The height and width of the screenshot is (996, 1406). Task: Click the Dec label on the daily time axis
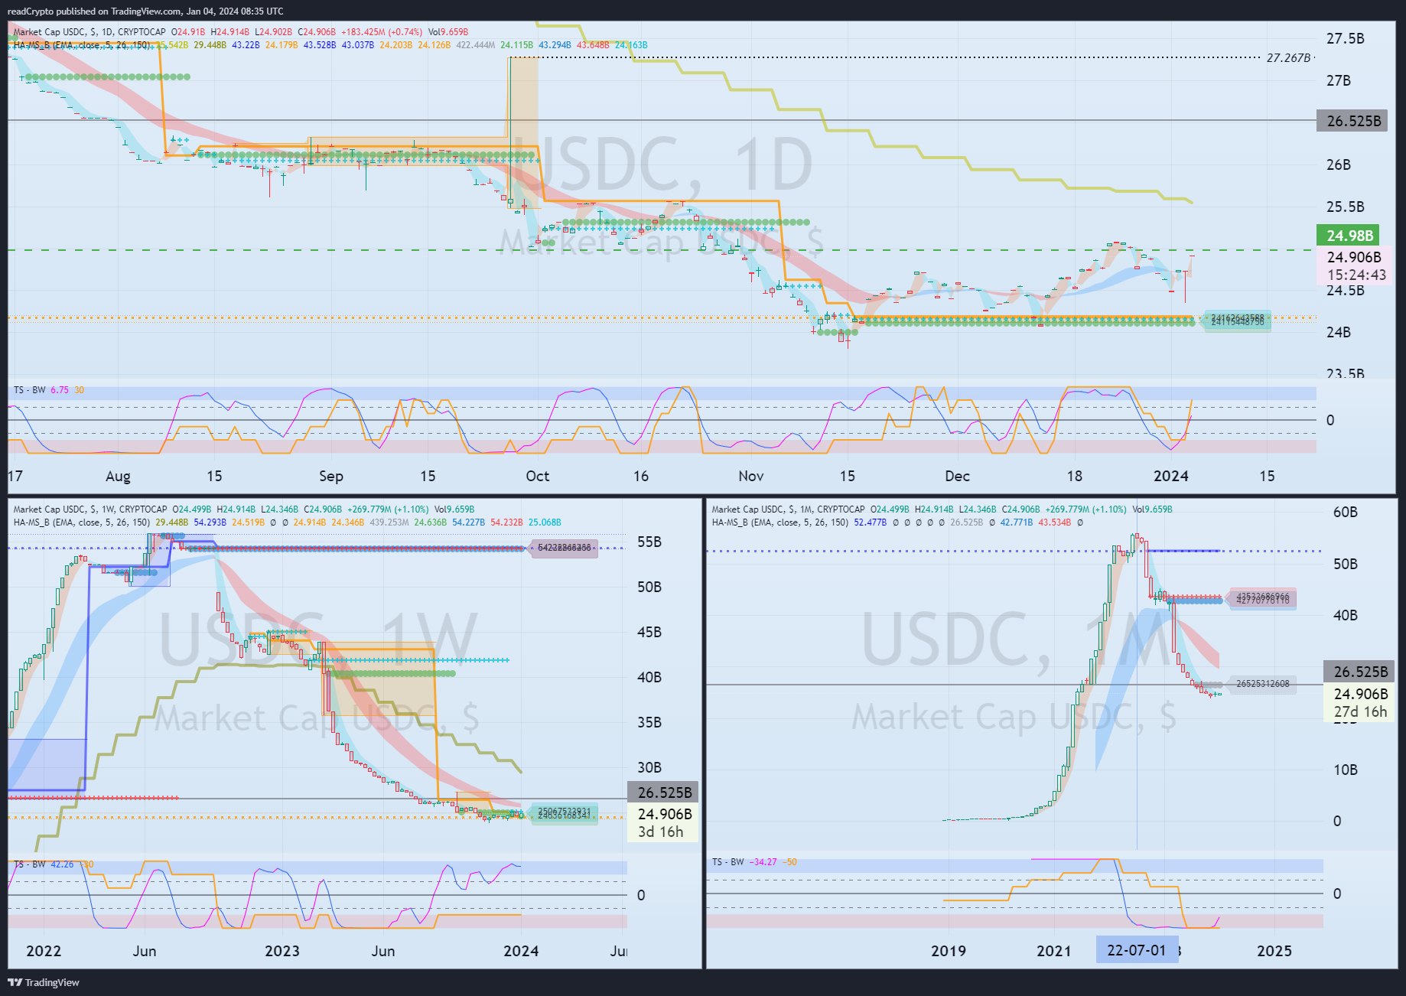point(957,476)
